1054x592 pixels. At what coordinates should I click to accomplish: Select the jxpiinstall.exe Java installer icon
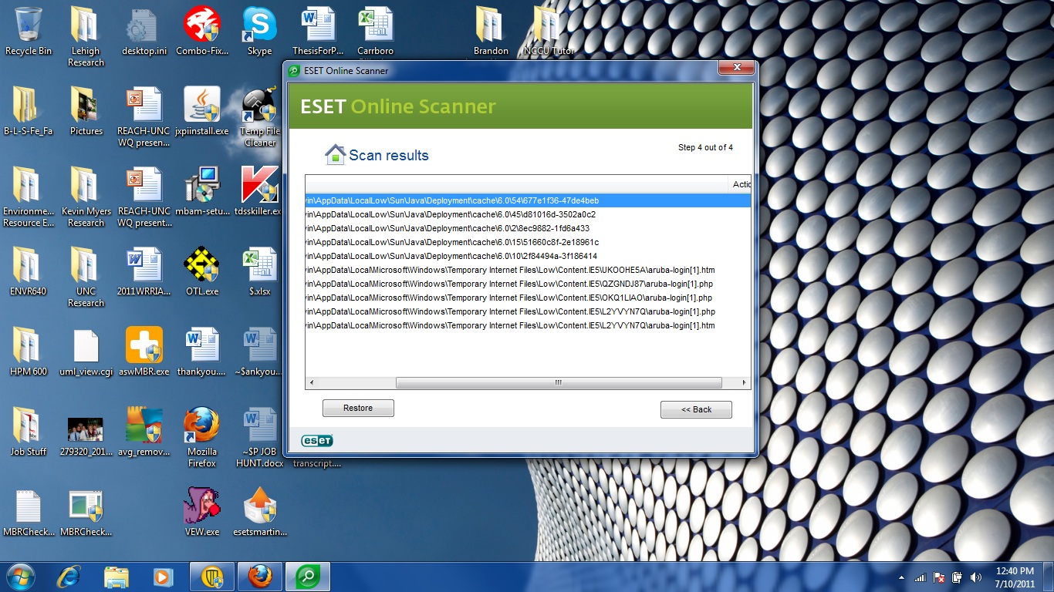[x=202, y=112]
